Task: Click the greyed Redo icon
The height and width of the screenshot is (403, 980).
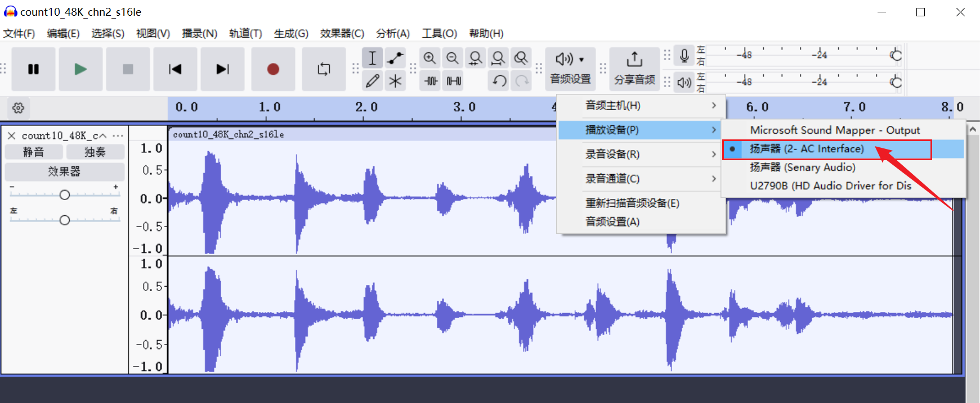Action: tap(522, 81)
